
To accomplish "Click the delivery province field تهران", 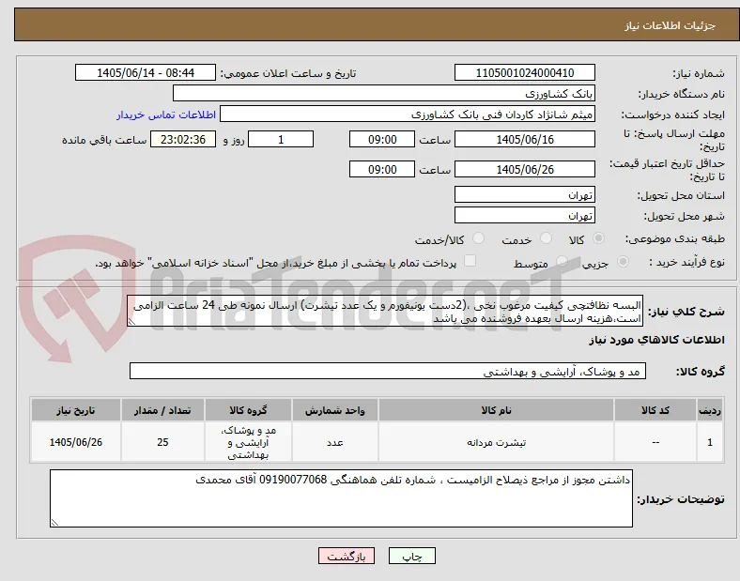I will [x=525, y=195].
